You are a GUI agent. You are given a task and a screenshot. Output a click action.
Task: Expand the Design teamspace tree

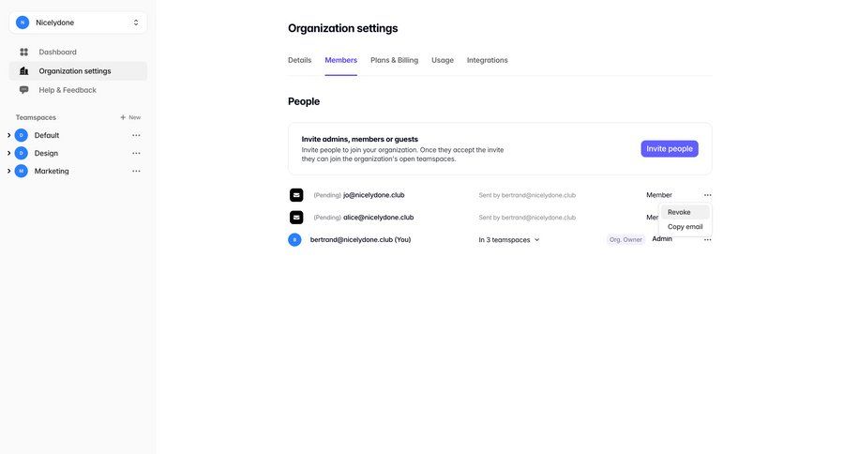[8, 153]
